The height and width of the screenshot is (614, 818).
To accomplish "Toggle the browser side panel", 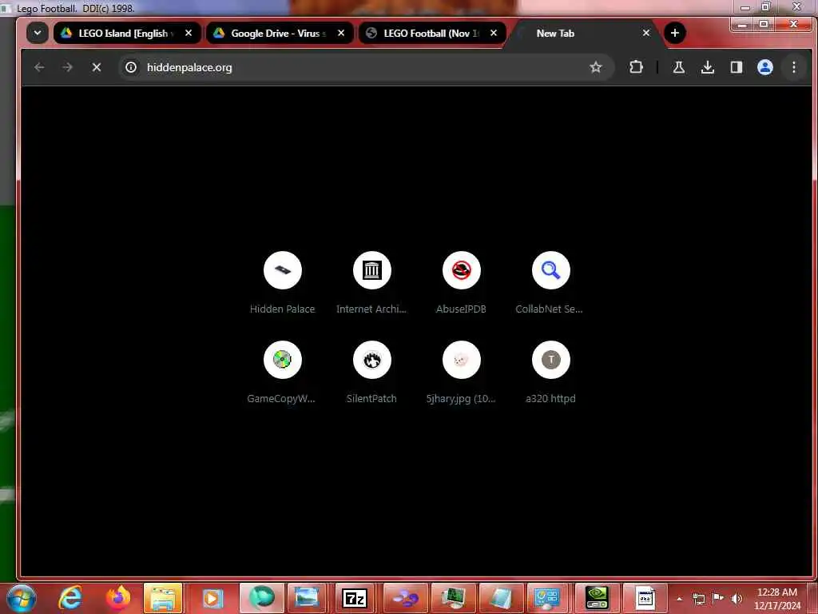I will click(736, 67).
